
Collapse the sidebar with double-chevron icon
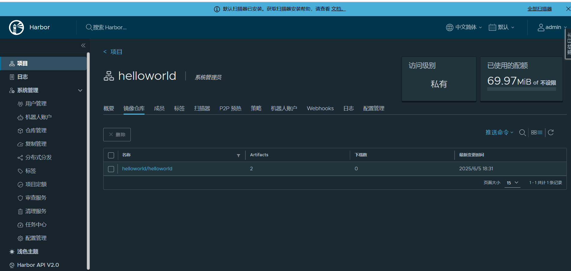pos(83,45)
